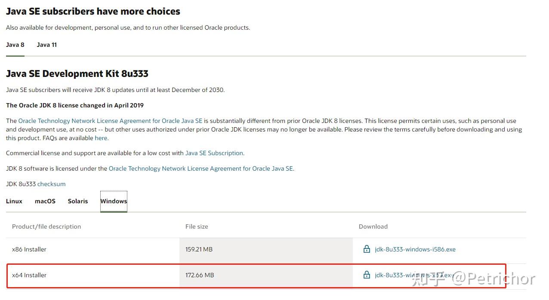Open license link after "JDK 8 software is licensed under"

pos(200,168)
